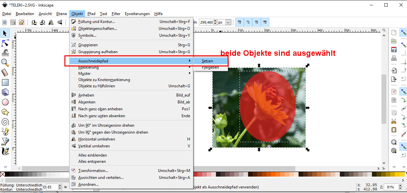Click the Tweak wave tool
The image size is (407, 193).
5,53
